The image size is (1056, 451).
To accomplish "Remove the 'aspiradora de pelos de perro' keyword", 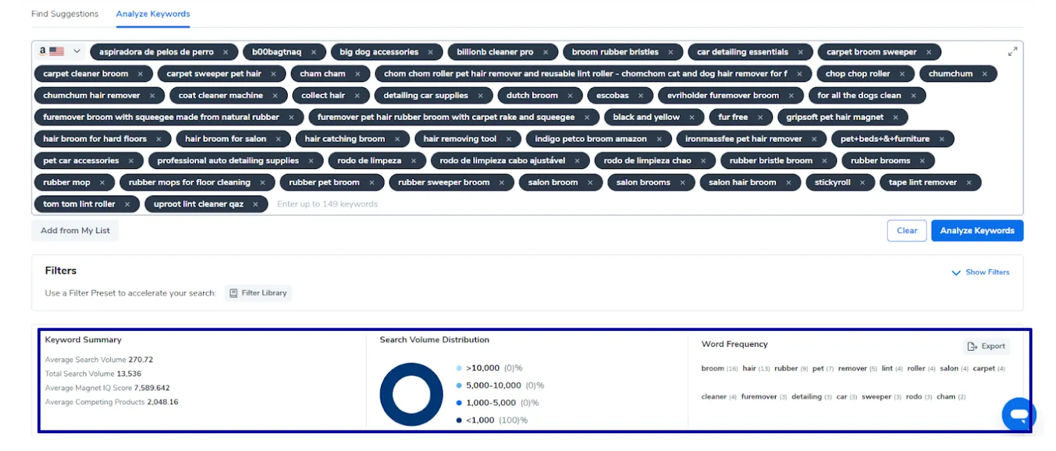I will (226, 52).
